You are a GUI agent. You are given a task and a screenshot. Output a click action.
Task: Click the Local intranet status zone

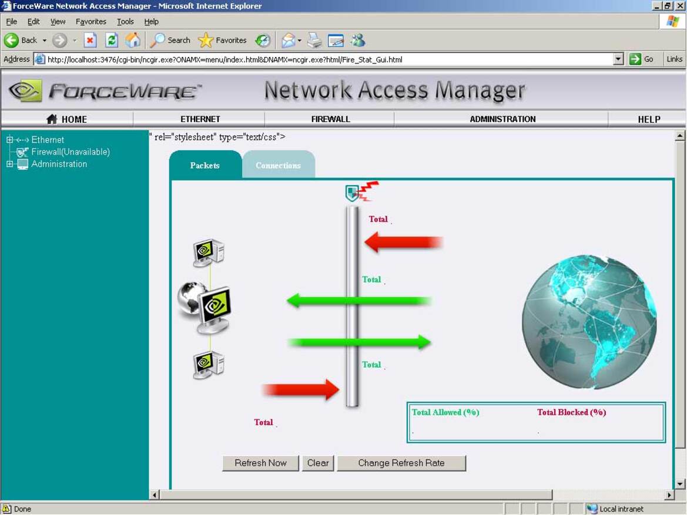(615, 509)
